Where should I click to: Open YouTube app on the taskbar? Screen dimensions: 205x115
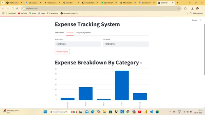pyautogui.click(x=140, y=112)
